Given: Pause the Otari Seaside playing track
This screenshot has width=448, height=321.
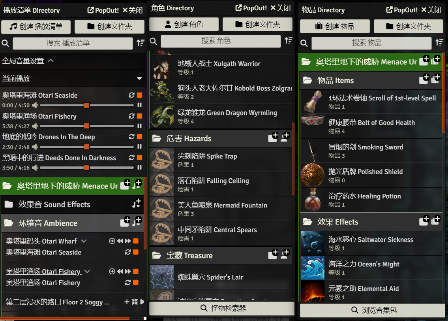Looking at the screenshot, I should click(x=139, y=105).
